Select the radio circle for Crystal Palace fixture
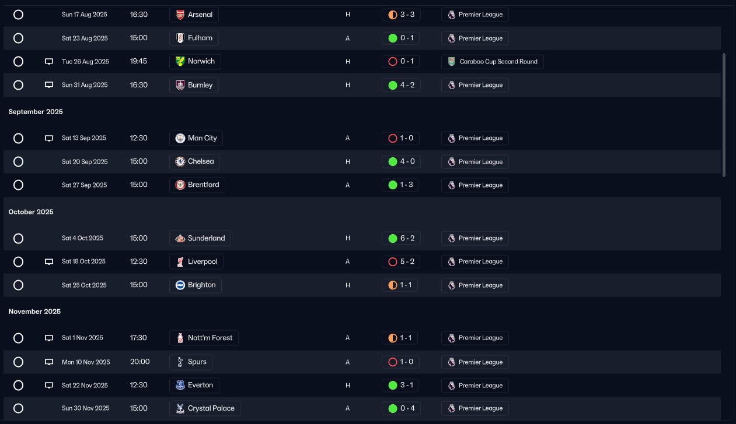The height and width of the screenshot is (424, 736). pos(18,408)
